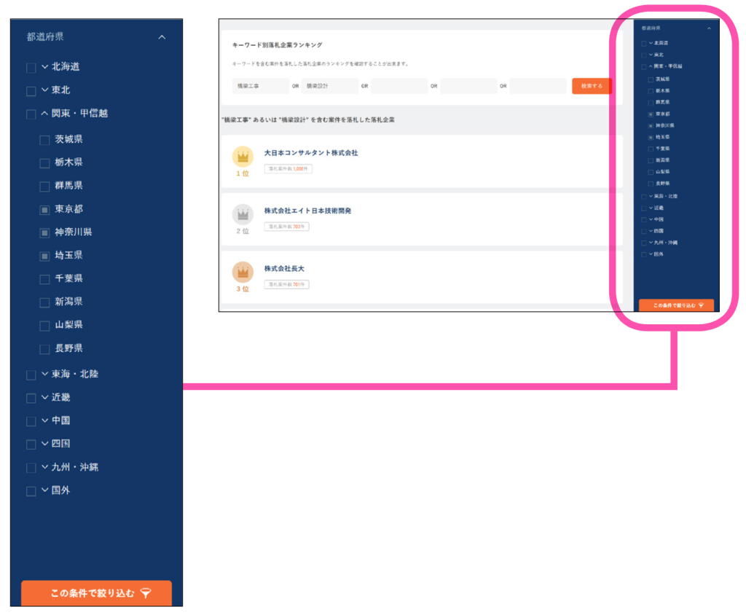Expand the 北海道 region chevron in large sidebar
The image size is (746, 615).
pos(44,66)
